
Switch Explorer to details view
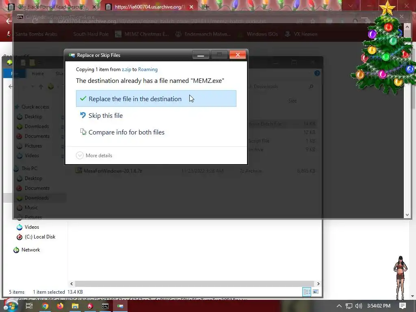(x=307, y=292)
